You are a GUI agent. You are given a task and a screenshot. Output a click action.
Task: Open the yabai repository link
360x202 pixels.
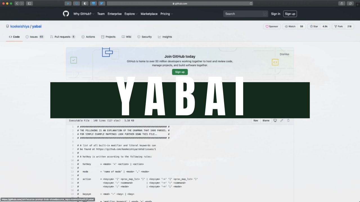[37, 26]
